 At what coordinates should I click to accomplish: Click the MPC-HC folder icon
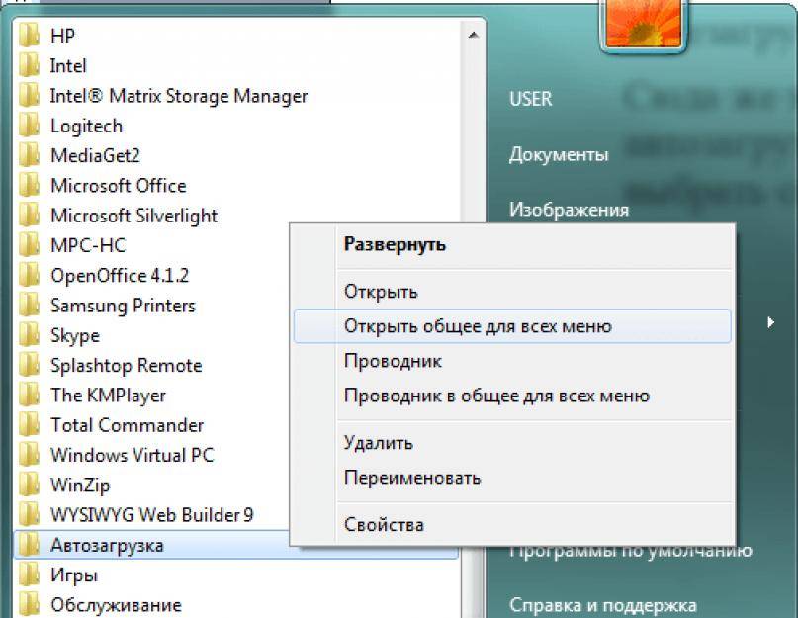pos(29,245)
